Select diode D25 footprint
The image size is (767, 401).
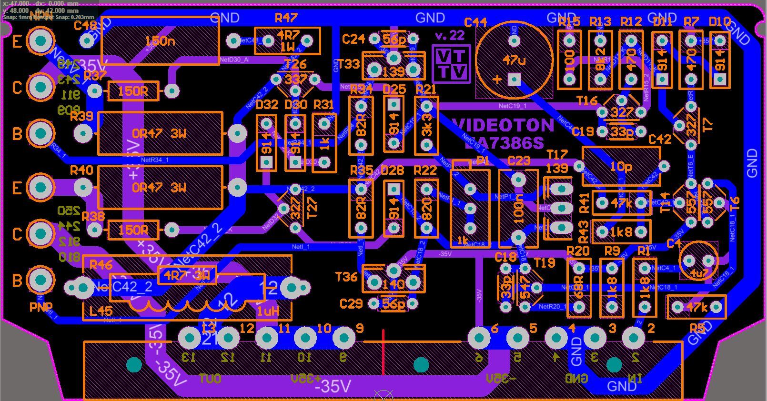[x=394, y=124]
